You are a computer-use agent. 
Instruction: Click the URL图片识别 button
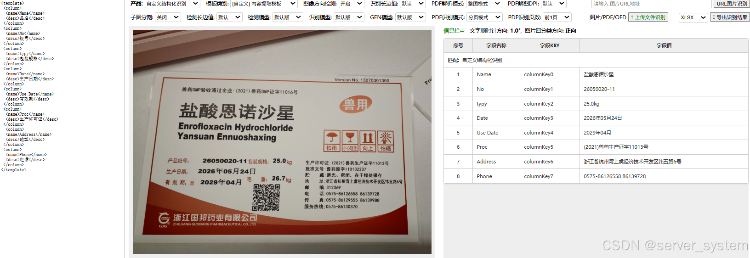point(732,4)
